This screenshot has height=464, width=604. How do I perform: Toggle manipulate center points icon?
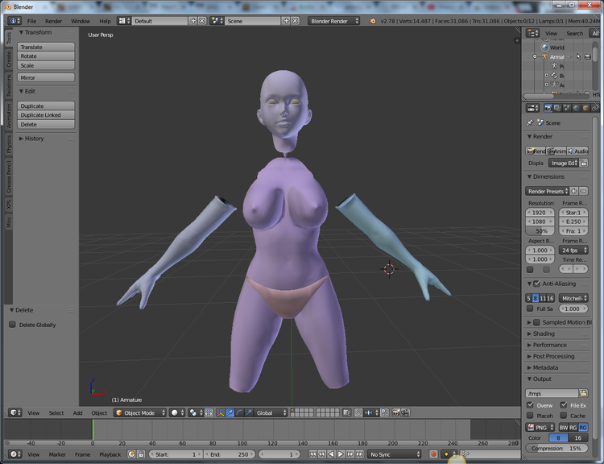coord(209,412)
